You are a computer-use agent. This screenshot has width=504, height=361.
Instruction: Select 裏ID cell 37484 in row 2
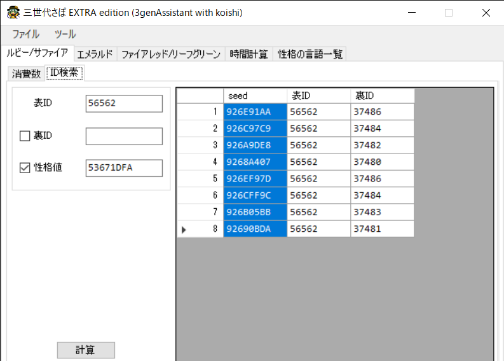[382, 129]
